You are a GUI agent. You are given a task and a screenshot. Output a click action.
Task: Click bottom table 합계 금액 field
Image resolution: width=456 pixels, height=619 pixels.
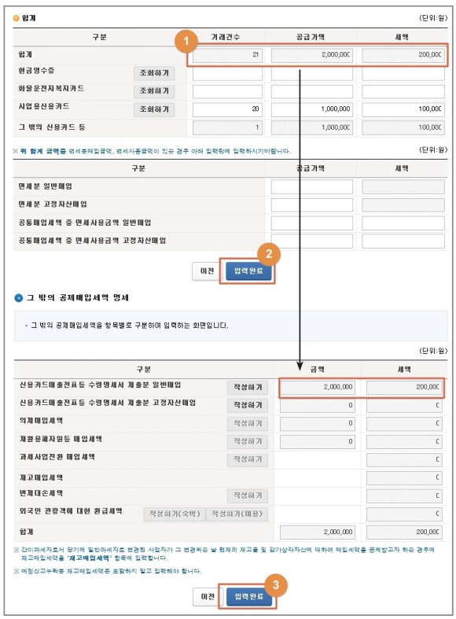[318, 532]
